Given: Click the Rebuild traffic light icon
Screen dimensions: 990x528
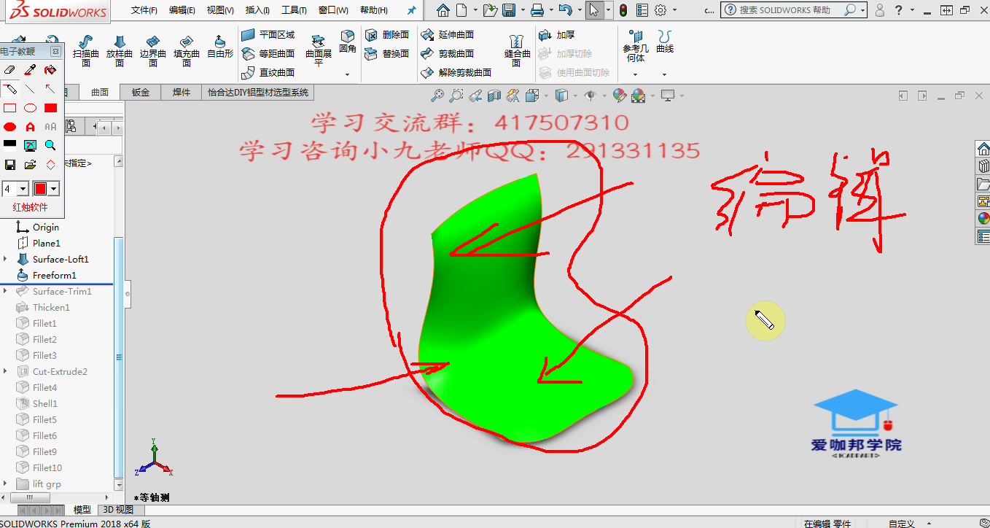Looking at the screenshot, I should pos(623,10).
